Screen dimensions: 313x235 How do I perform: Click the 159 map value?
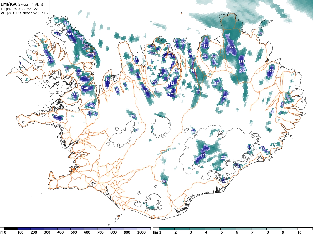[x=172, y=94]
